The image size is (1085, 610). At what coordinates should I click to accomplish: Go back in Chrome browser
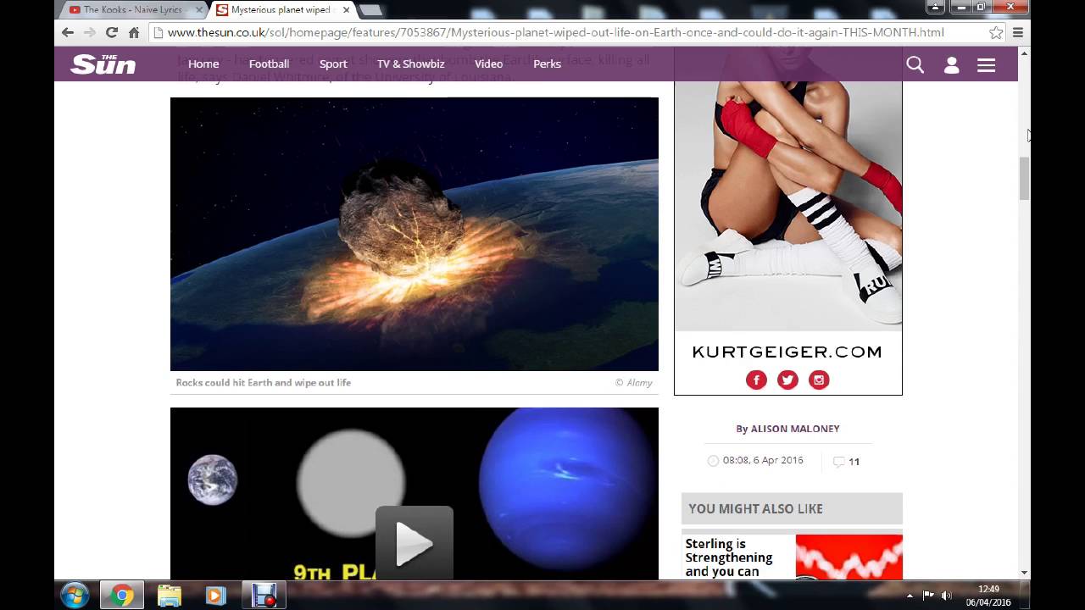pyautogui.click(x=68, y=32)
